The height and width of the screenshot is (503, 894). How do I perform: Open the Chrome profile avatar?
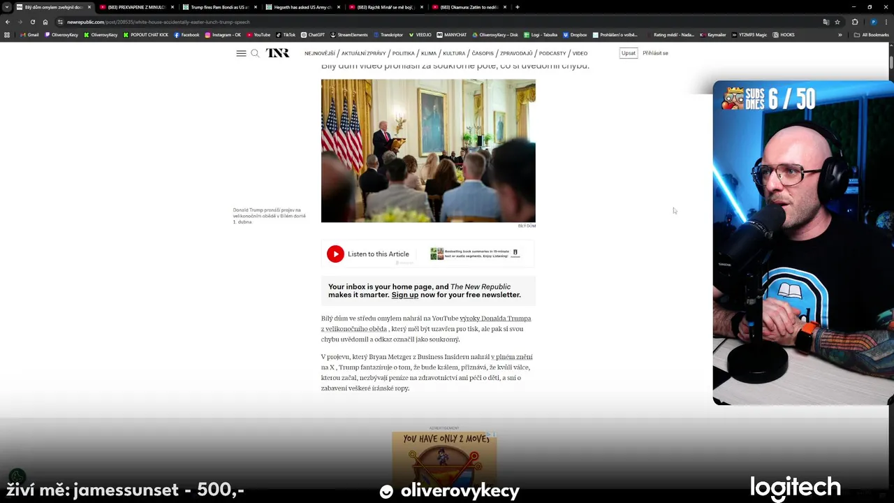[873, 22]
